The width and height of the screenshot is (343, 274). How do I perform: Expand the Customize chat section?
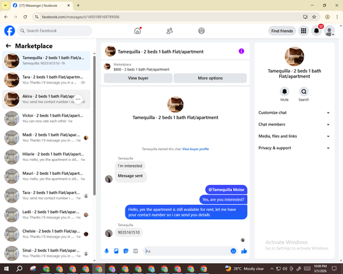tap(294, 112)
